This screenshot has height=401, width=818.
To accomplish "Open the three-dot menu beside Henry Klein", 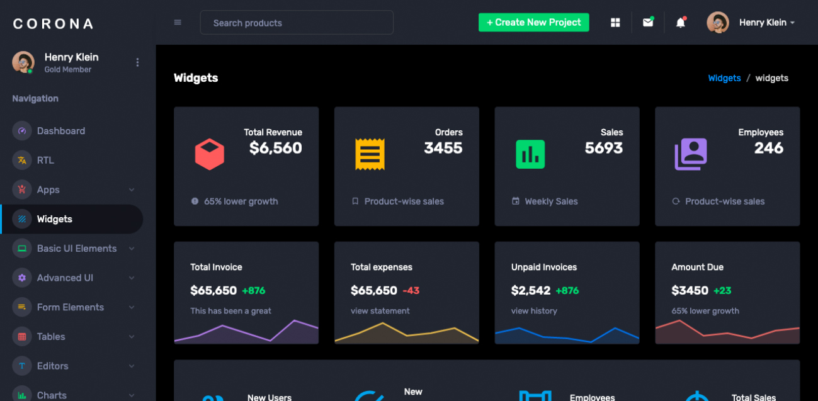I will [137, 62].
